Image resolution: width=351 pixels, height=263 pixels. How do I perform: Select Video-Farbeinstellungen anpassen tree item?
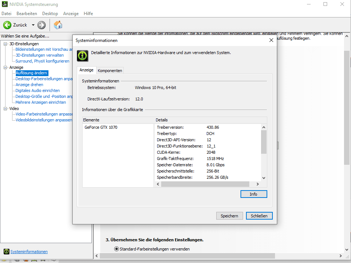click(44, 114)
